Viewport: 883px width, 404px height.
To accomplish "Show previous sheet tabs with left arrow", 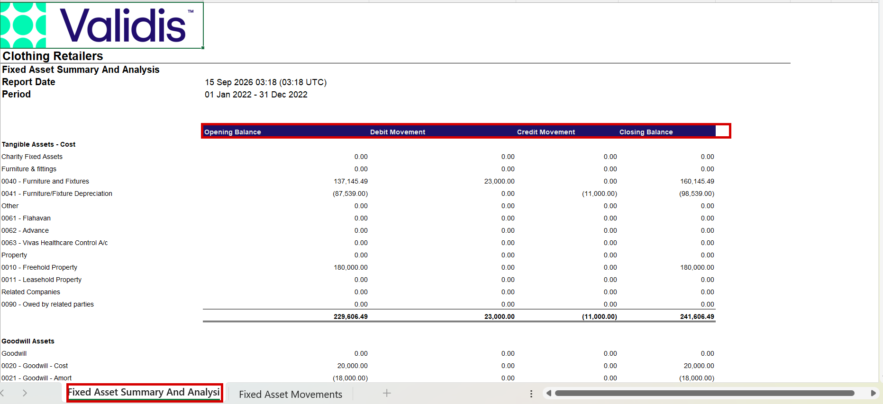I will coord(2,393).
